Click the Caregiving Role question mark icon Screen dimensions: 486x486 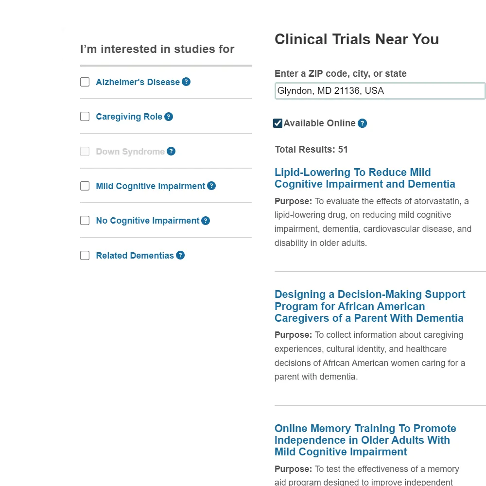pyautogui.click(x=169, y=117)
